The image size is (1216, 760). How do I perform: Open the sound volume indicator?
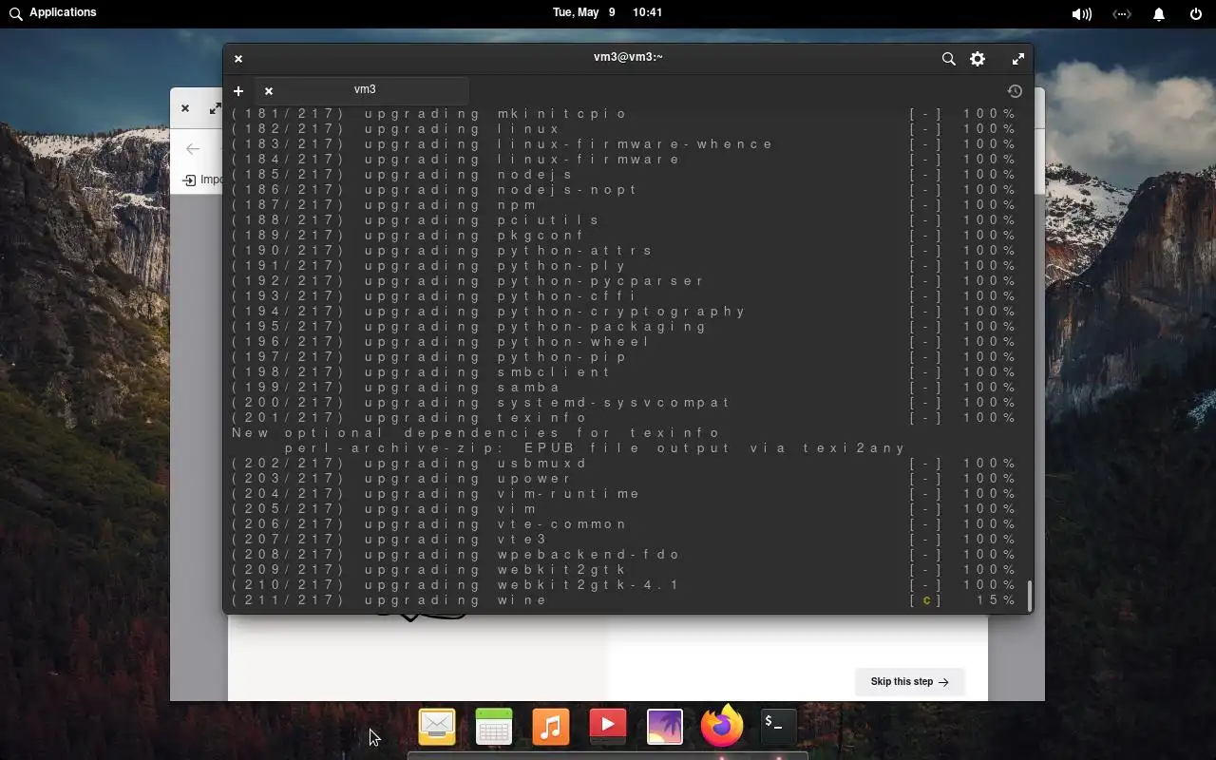tap(1081, 14)
